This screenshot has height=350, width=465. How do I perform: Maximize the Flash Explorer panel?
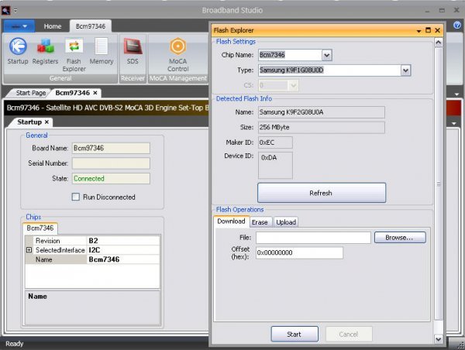point(428,30)
